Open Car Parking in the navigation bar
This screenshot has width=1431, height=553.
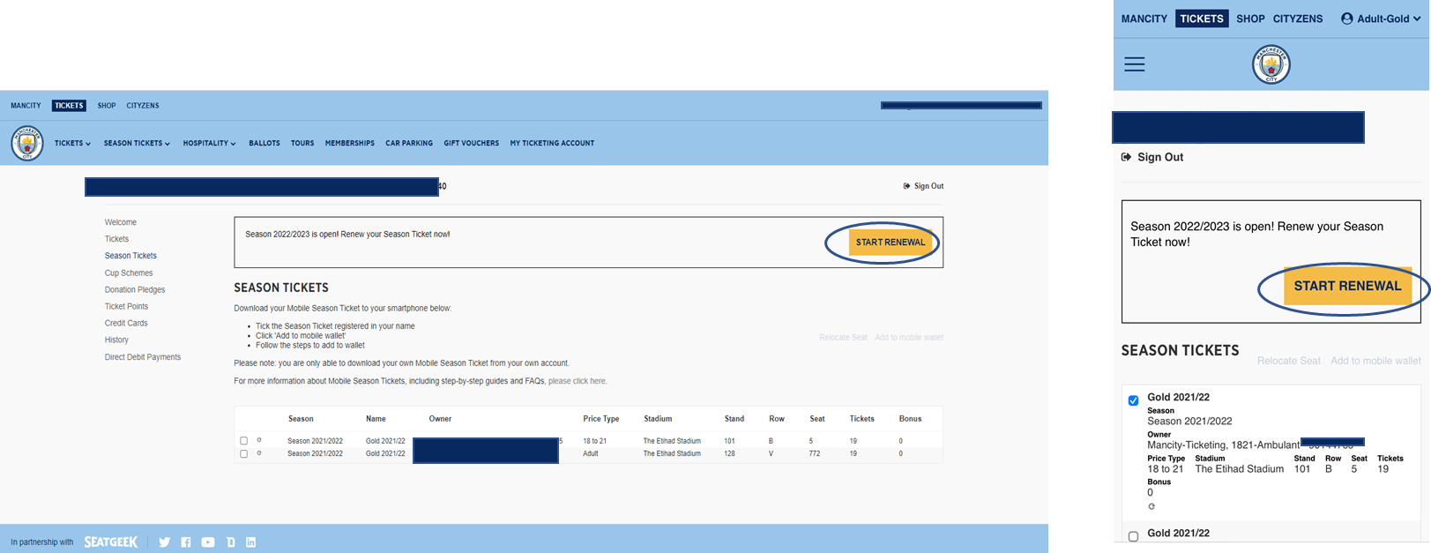[x=409, y=143]
